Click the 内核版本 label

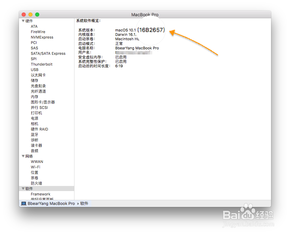tap(87, 34)
